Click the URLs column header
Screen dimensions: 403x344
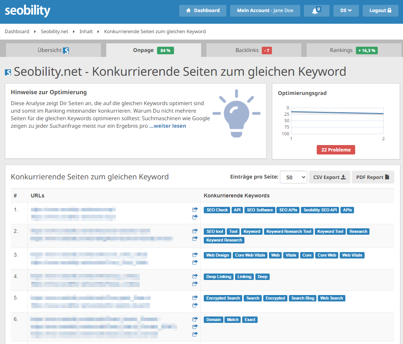tap(38, 196)
